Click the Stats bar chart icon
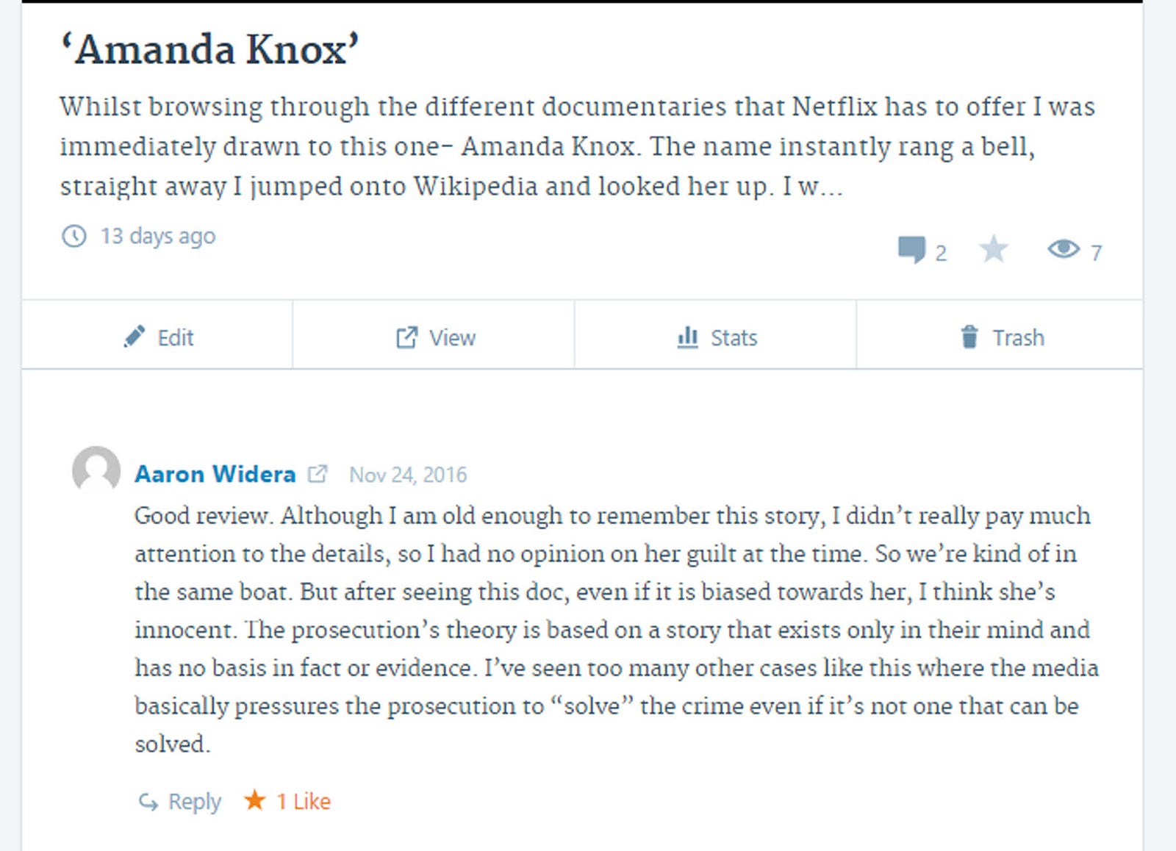The image size is (1176, 851). pos(687,337)
